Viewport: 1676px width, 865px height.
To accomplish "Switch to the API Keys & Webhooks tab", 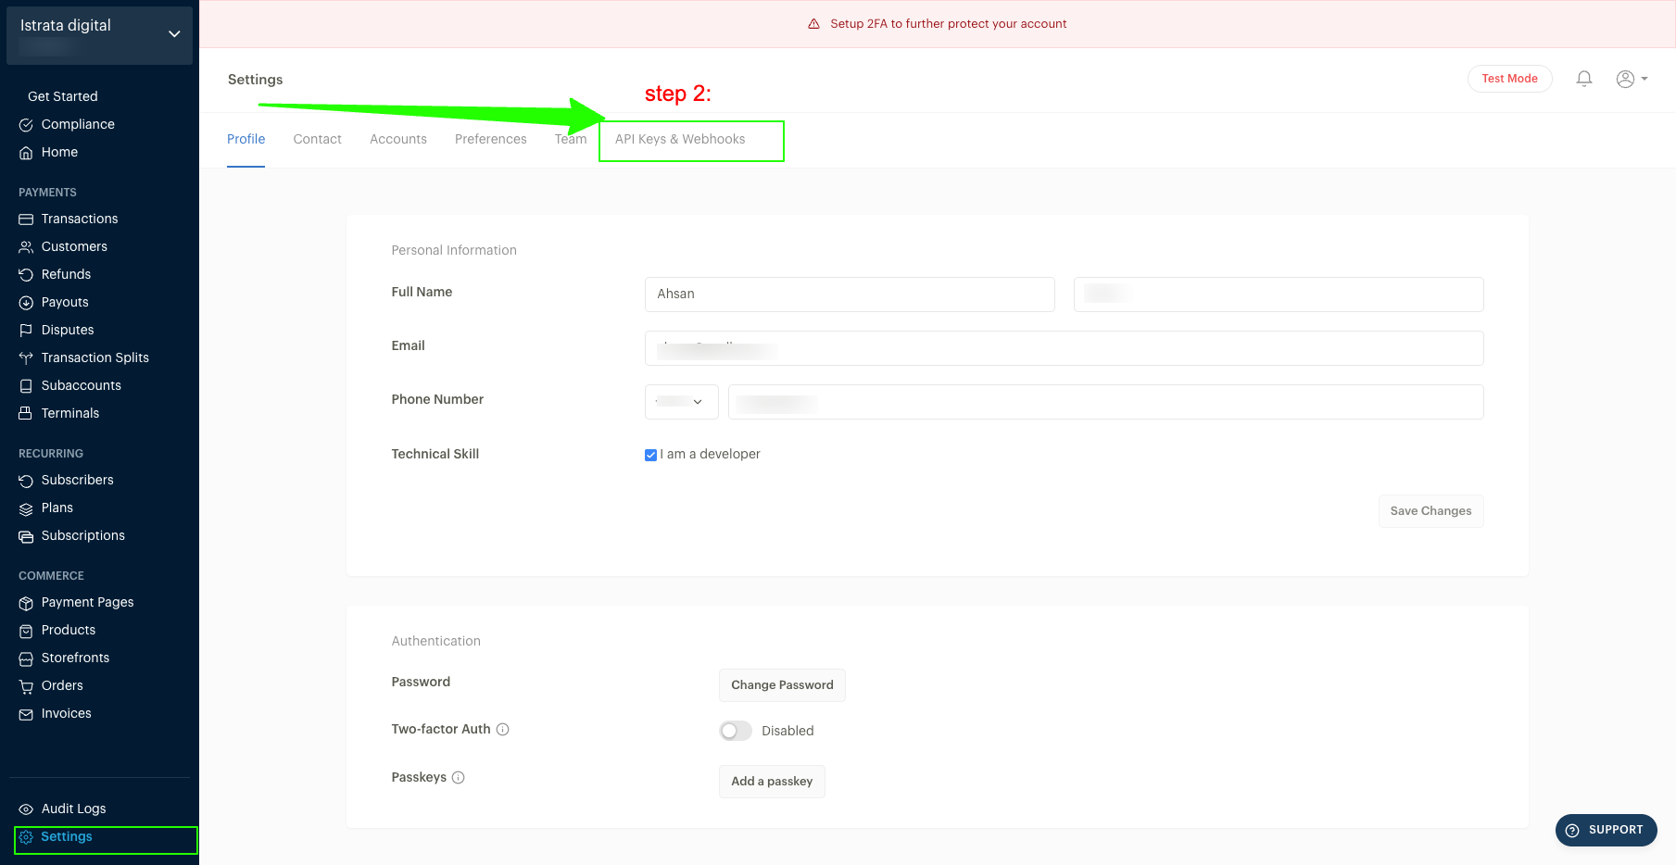I will [680, 140].
